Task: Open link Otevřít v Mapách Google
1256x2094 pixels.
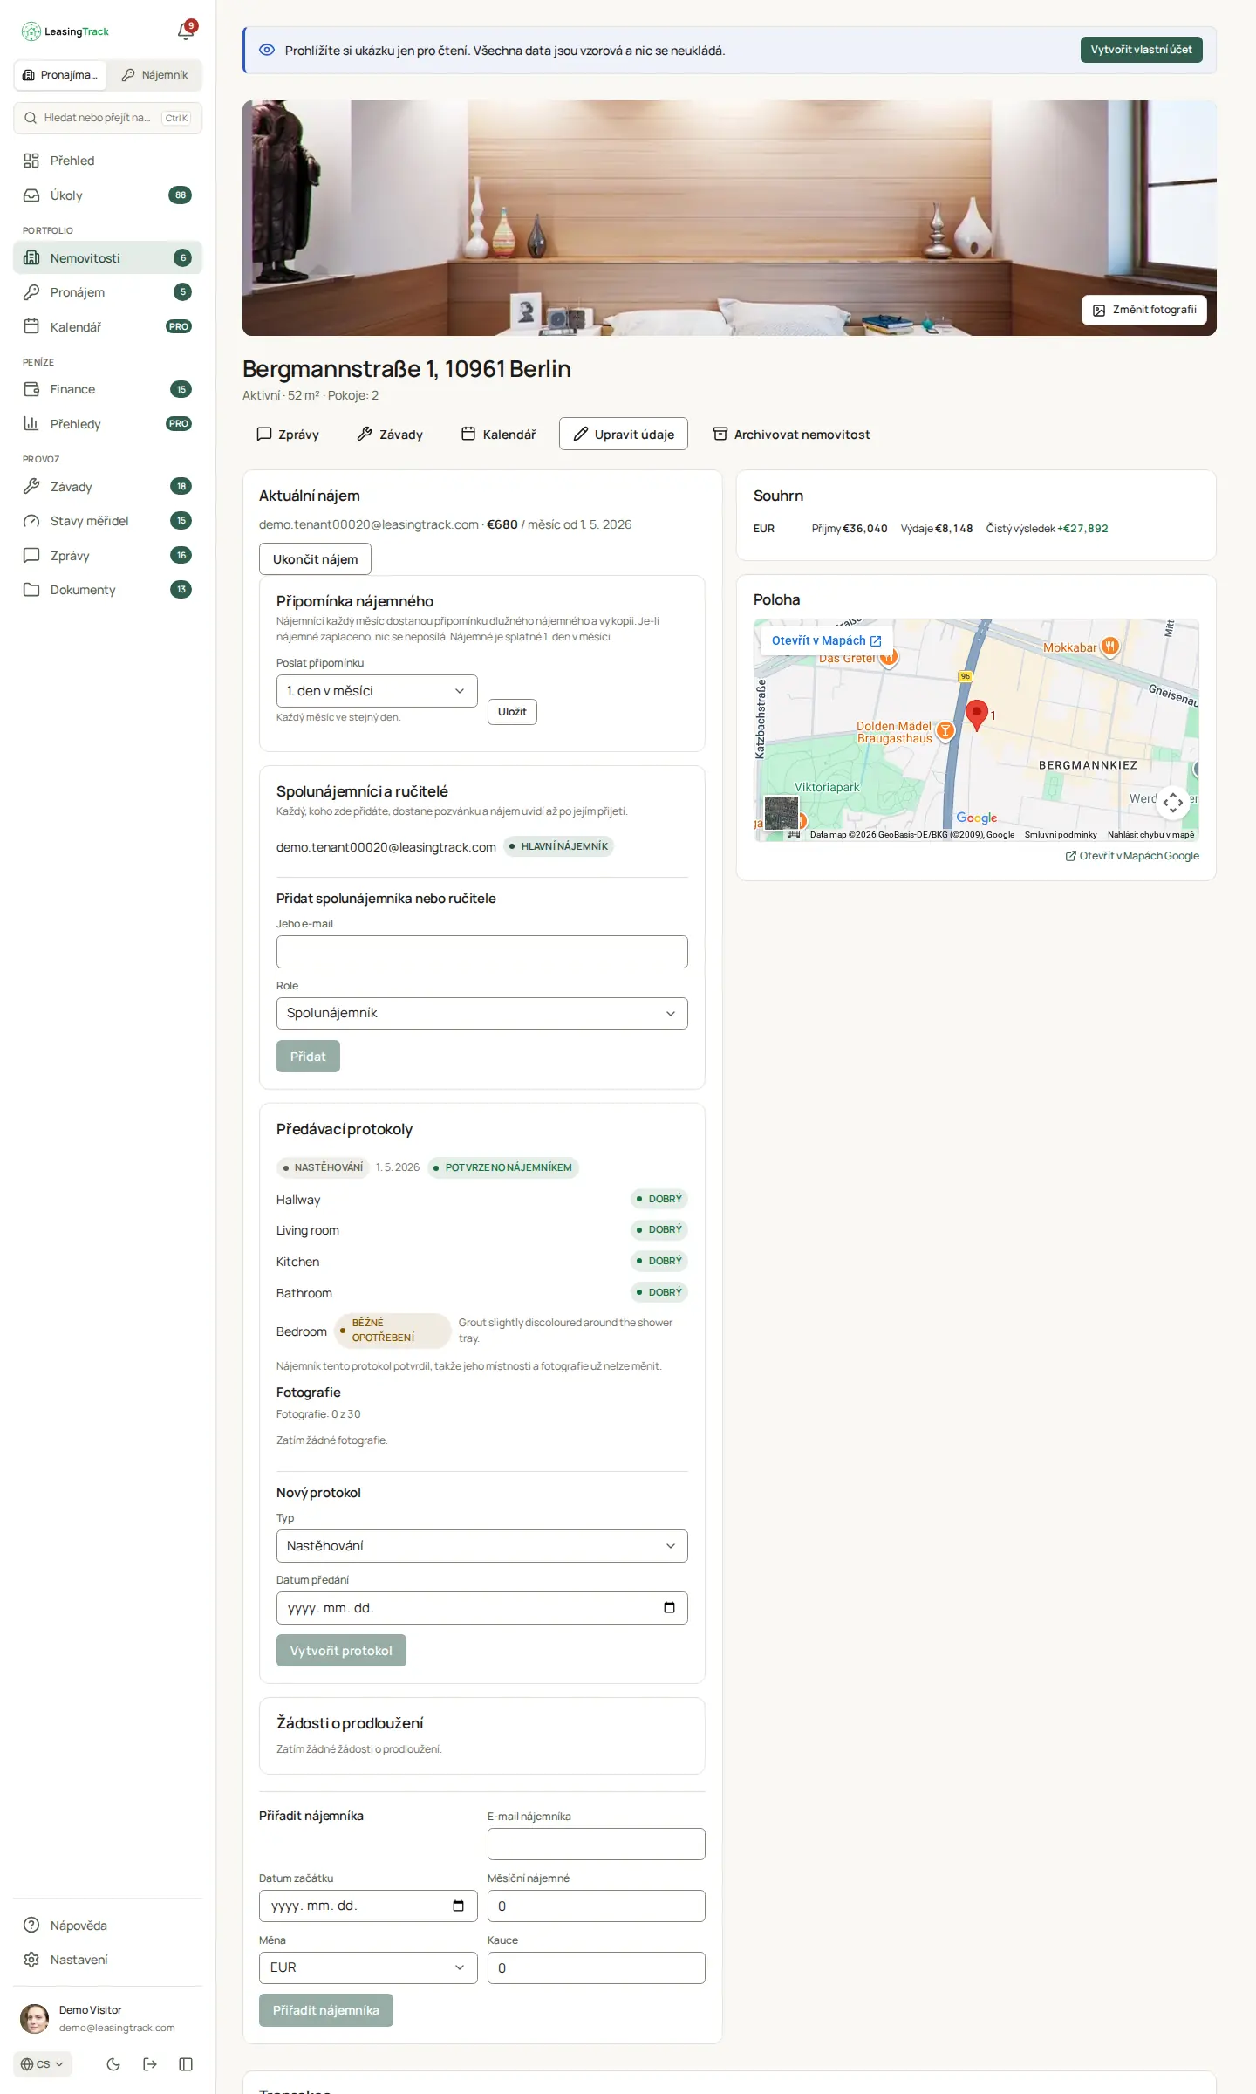Action: pyautogui.click(x=1132, y=856)
